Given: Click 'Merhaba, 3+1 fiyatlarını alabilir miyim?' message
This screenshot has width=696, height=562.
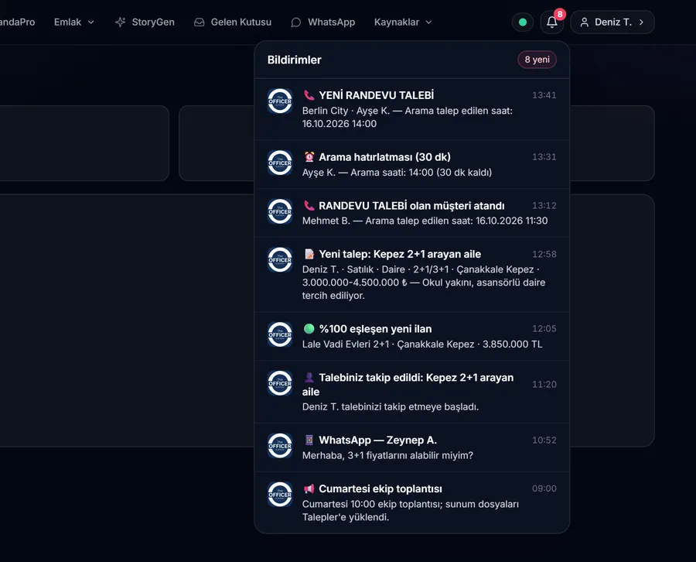Looking at the screenshot, I should coord(387,456).
